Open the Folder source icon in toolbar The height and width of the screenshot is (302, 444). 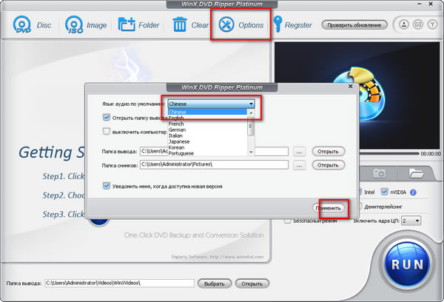click(127, 24)
